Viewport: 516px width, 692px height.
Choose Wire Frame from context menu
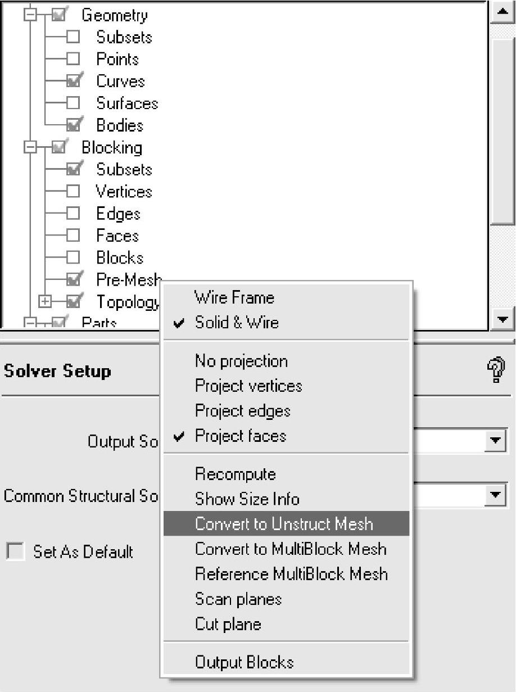pos(234,297)
